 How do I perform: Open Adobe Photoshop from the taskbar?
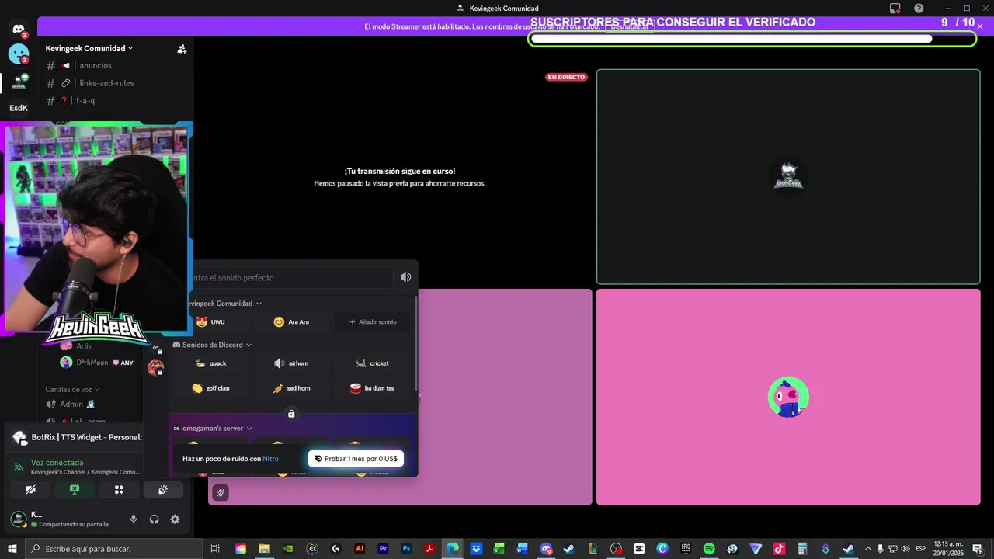406,549
